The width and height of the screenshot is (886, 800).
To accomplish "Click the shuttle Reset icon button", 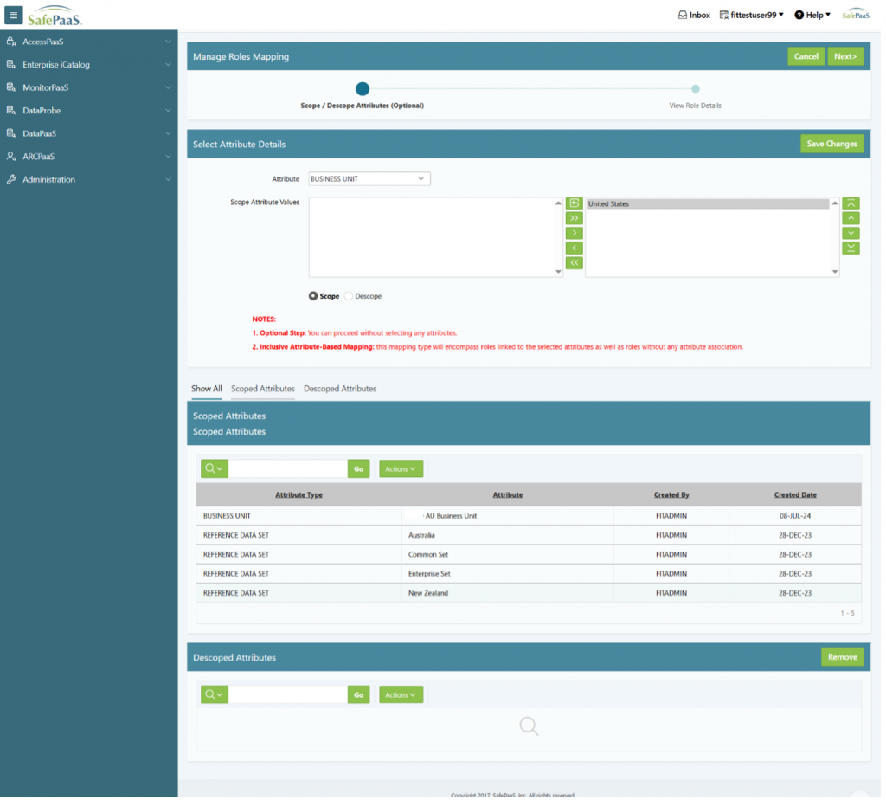I will coord(574,203).
